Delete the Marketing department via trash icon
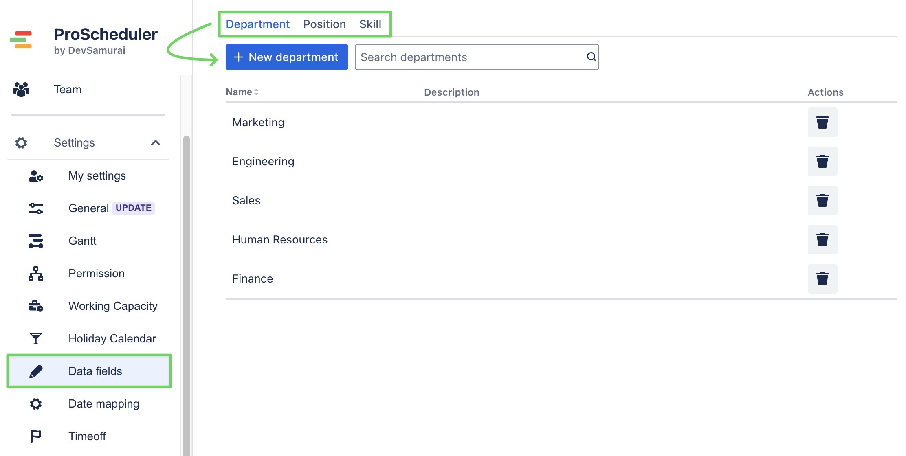The height and width of the screenshot is (456, 906). tap(822, 122)
